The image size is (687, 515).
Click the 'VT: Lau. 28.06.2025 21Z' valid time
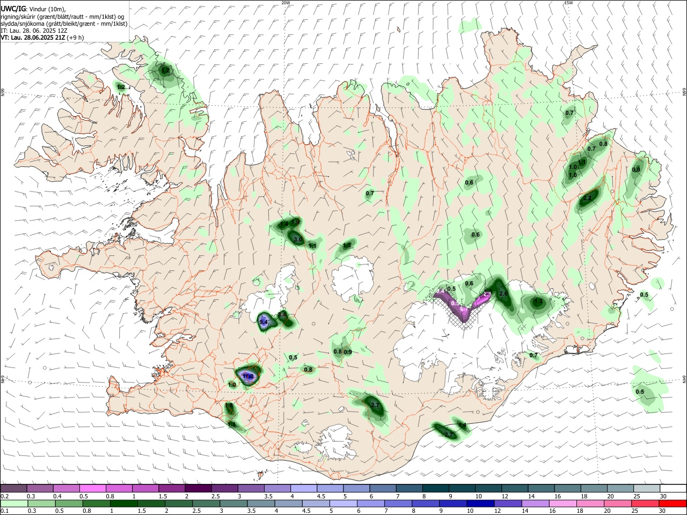(x=33, y=38)
